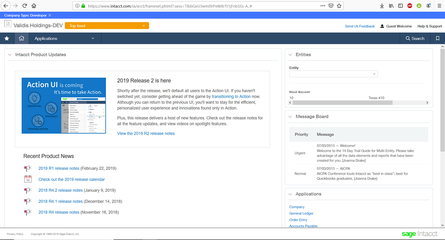Open the browser account avatar icon
Screen dimensions: 445x240
[x=428, y=6]
